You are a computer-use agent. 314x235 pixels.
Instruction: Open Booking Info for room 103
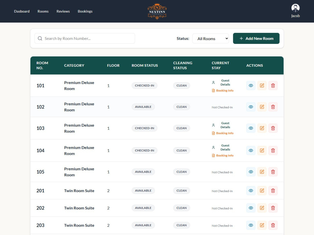(x=223, y=133)
